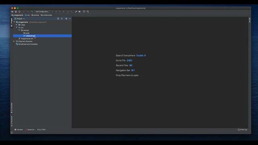Open the Favorites side tab
This screenshot has width=258, height=145.
click(12, 108)
